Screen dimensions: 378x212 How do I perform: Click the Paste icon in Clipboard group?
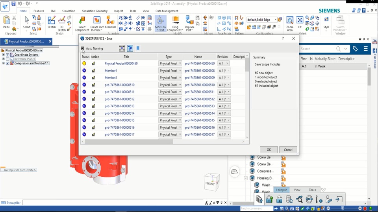[7, 22]
